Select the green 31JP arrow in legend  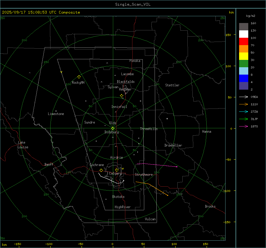tap(244, 119)
